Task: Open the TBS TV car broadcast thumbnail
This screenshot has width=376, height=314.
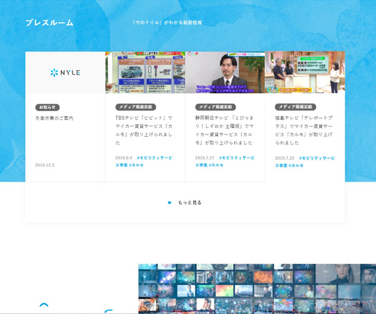Action: (x=145, y=72)
